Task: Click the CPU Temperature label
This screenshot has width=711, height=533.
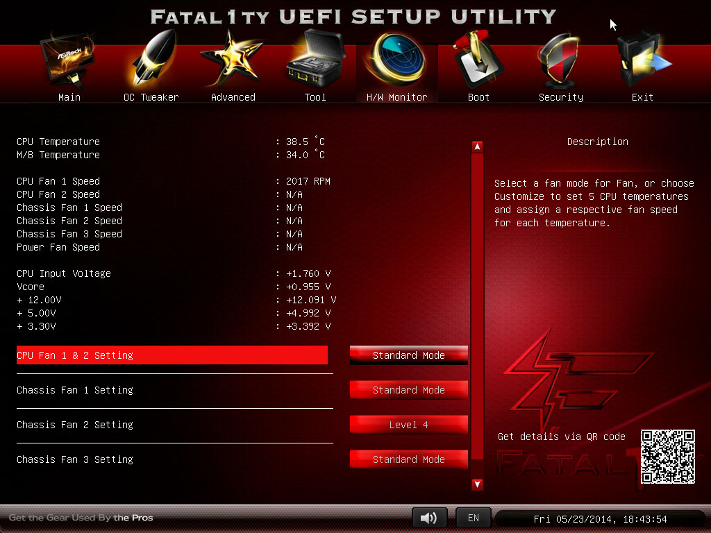Action: (x=58, y=142)
